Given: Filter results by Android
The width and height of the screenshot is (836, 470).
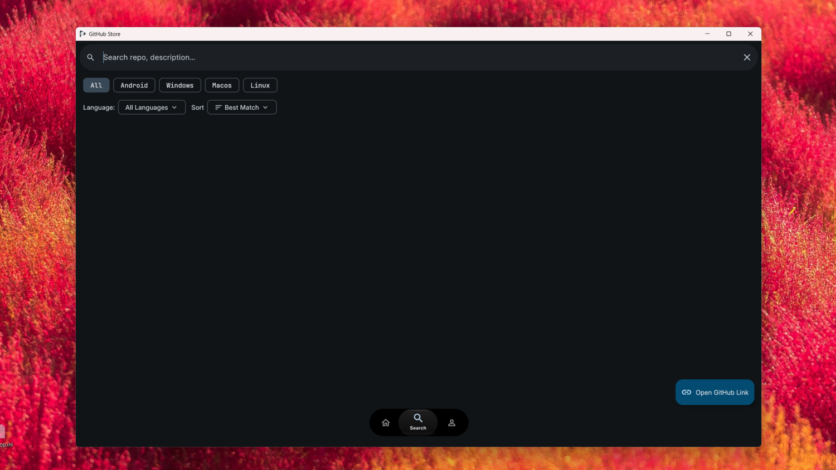Looking at the screenshot, I should click(x=134, y=85).
